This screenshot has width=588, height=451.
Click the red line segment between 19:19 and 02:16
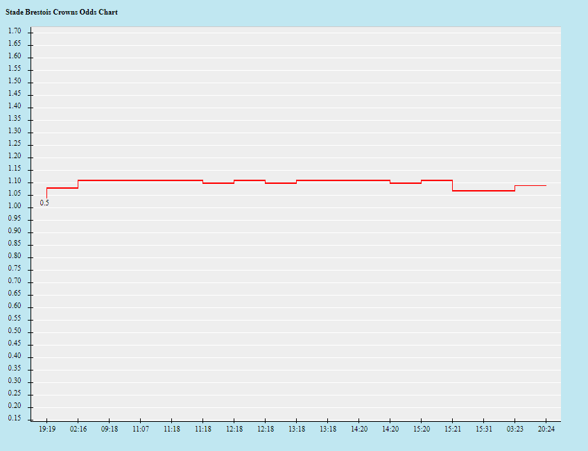point(62,188)
